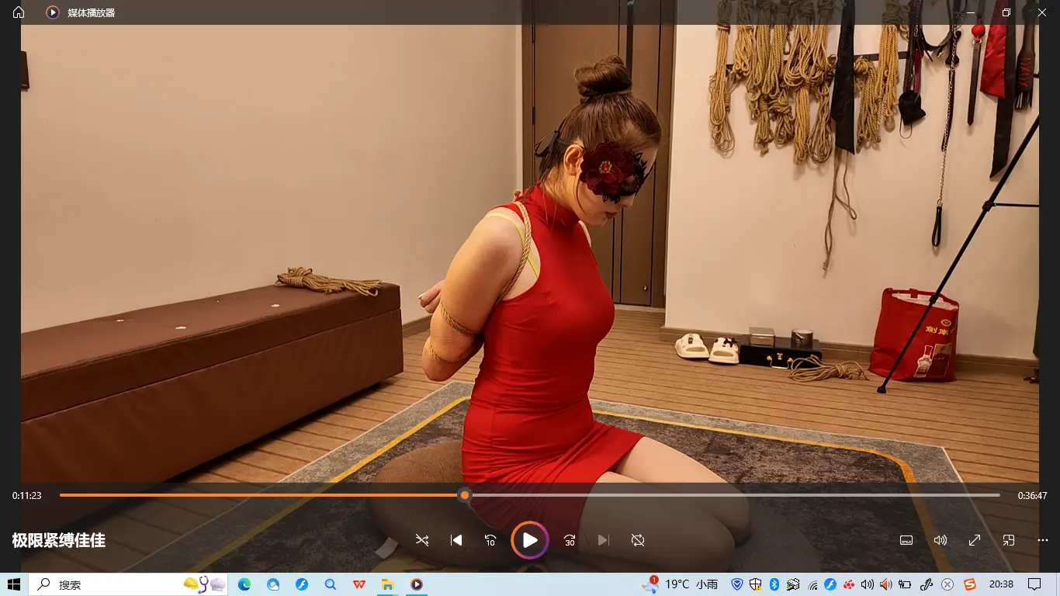1060x596 pixels.
Task: Toggle shuffle mode
Action: click(422, 540)
